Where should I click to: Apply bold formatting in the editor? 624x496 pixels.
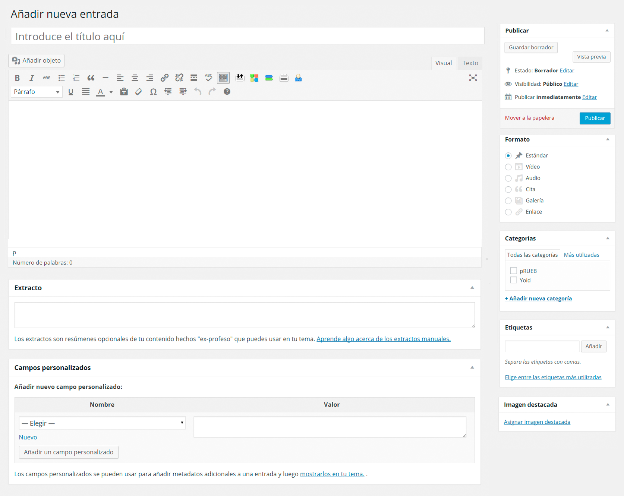17,78
